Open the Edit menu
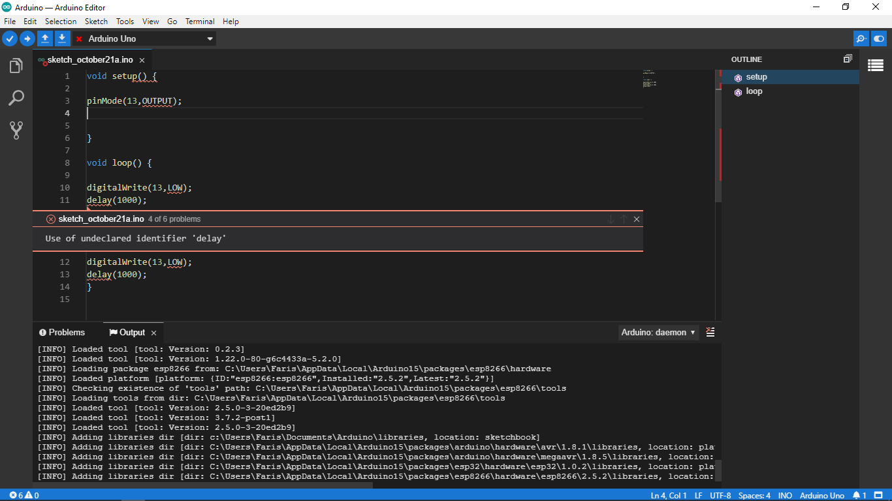Screen dimensions: 892x501 pyautogui.click(x=30, y=22)
